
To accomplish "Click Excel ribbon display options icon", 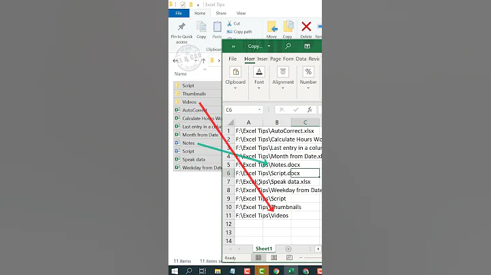I will pos(307,46).
